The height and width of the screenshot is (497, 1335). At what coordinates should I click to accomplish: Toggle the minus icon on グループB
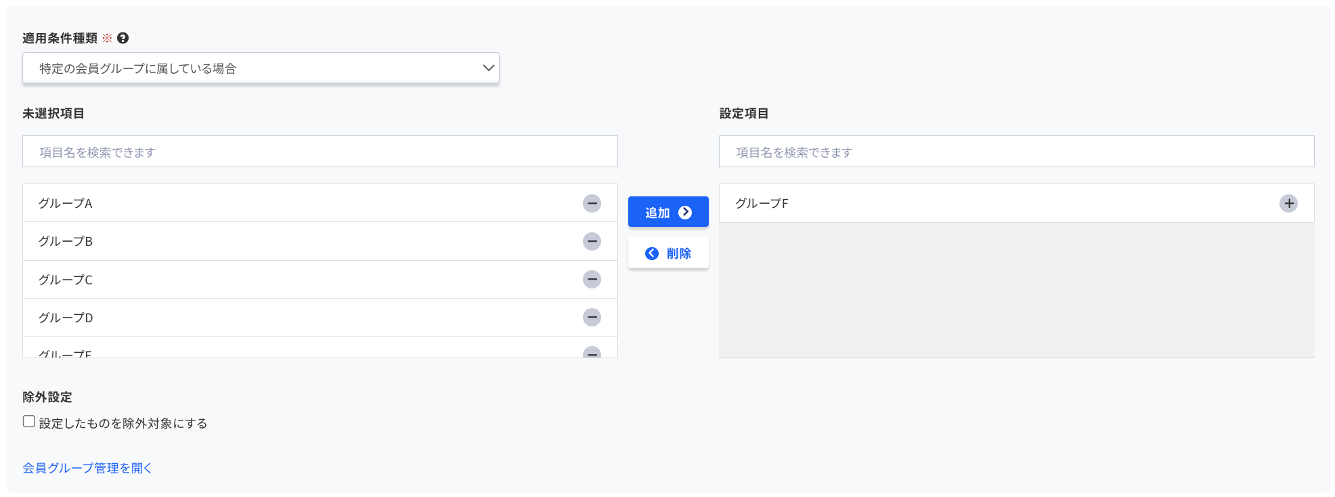click(592, 241)
